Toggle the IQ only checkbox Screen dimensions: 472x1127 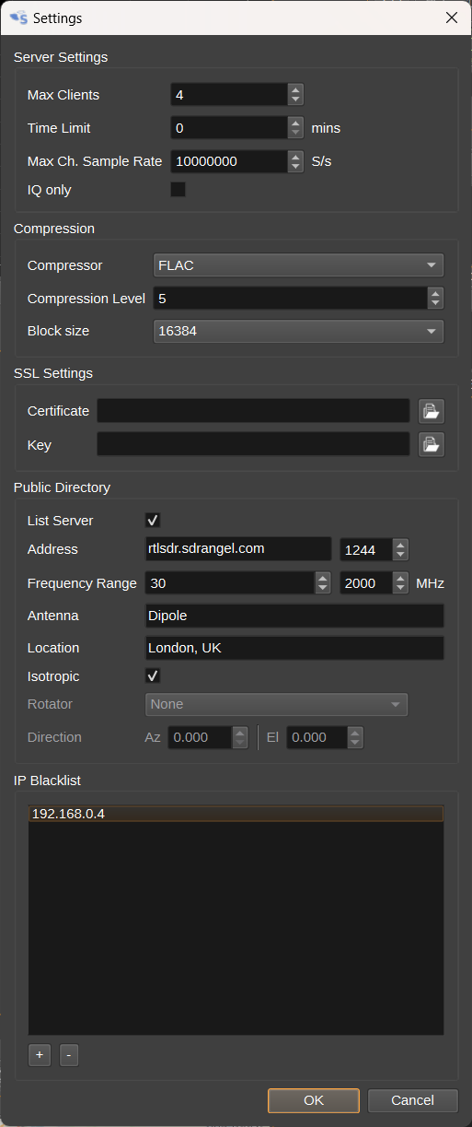[178, 190]
